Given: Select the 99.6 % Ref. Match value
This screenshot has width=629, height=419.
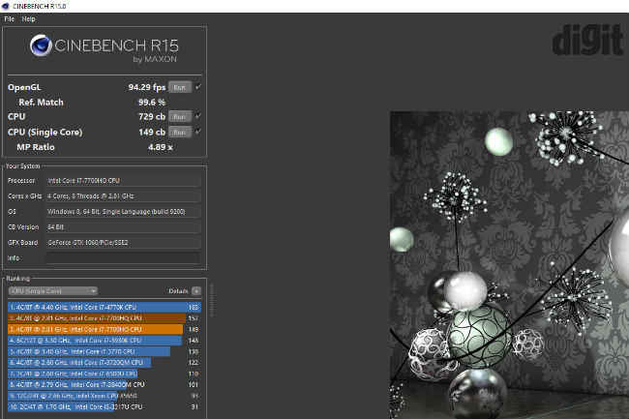Looking at the screenshot, I should [x=152, y=103].
